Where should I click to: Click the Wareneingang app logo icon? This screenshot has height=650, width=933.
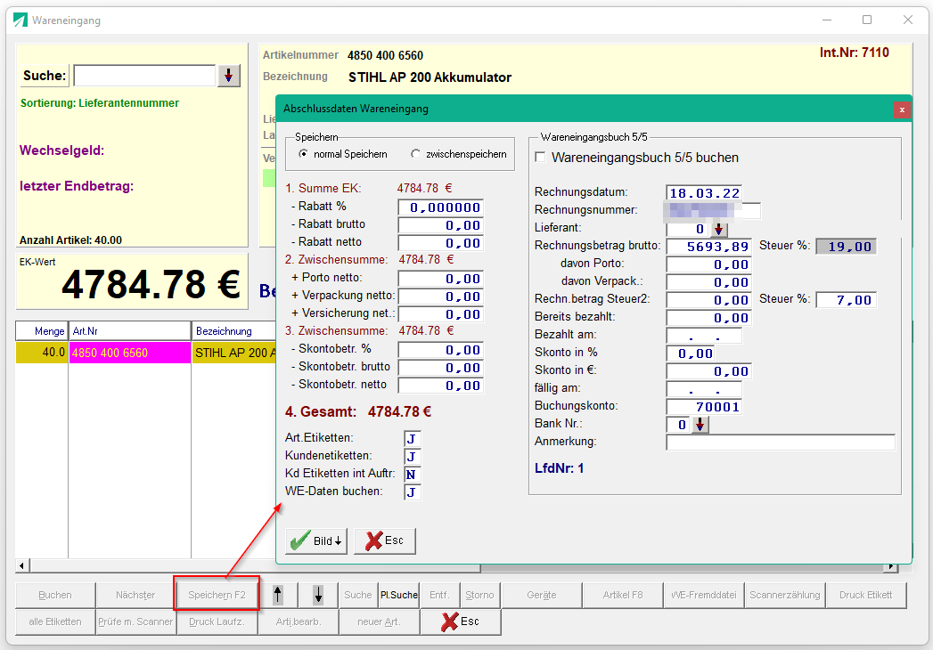[x=20, y=20]
